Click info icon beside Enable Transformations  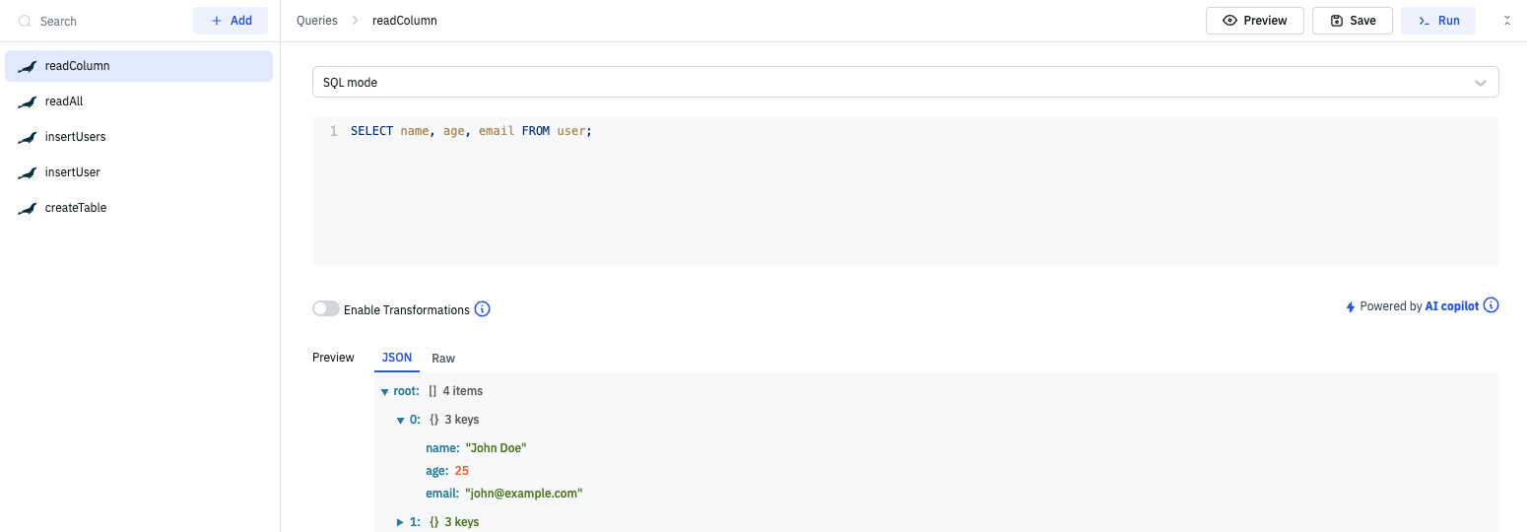(482, 309)
